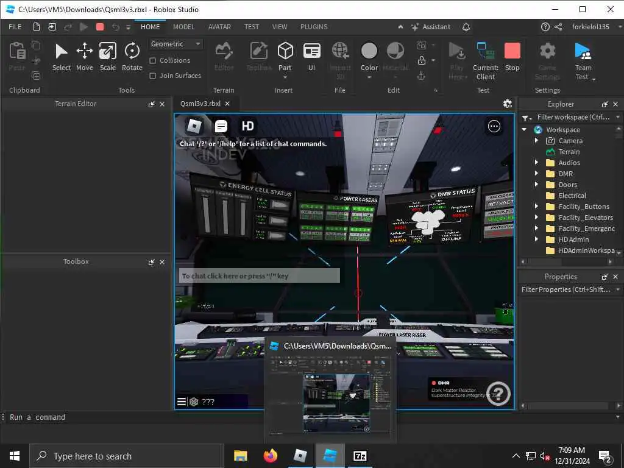Stop the running test

512,57
